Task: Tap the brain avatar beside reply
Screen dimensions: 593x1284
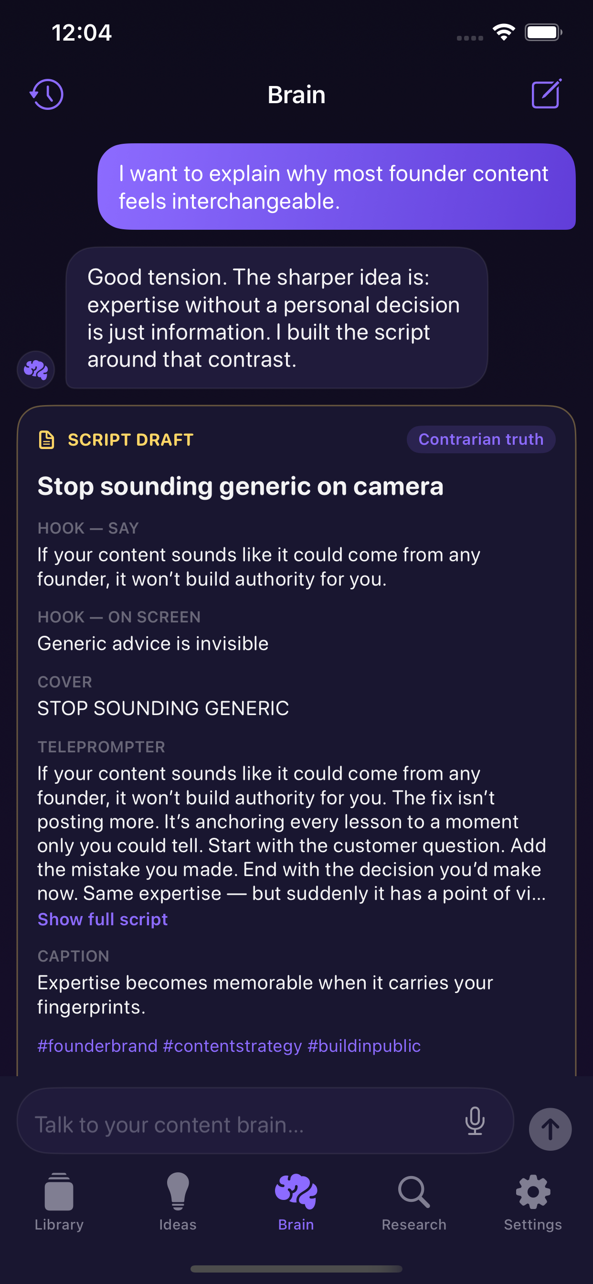Action: pyautogui.click(x=36, y=370)
